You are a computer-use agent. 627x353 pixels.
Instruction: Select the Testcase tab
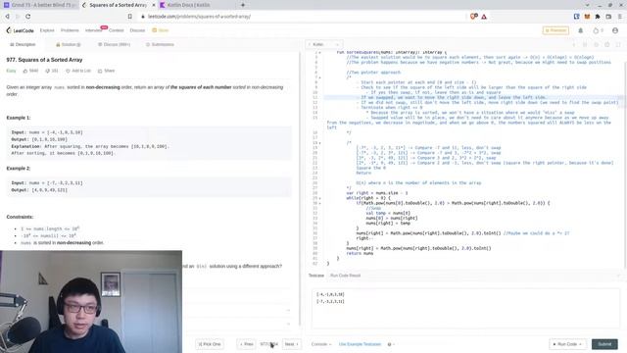(x=315, y=276)
